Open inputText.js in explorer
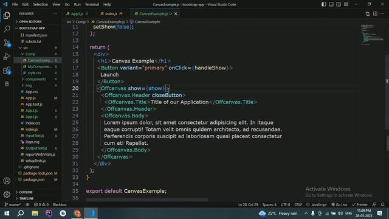The width and height of the screenshot is (389, 219). (35, 136)
